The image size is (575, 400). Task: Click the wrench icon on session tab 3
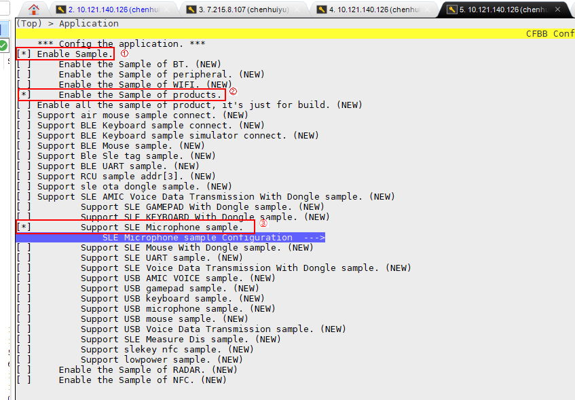[x=190, y=10]
